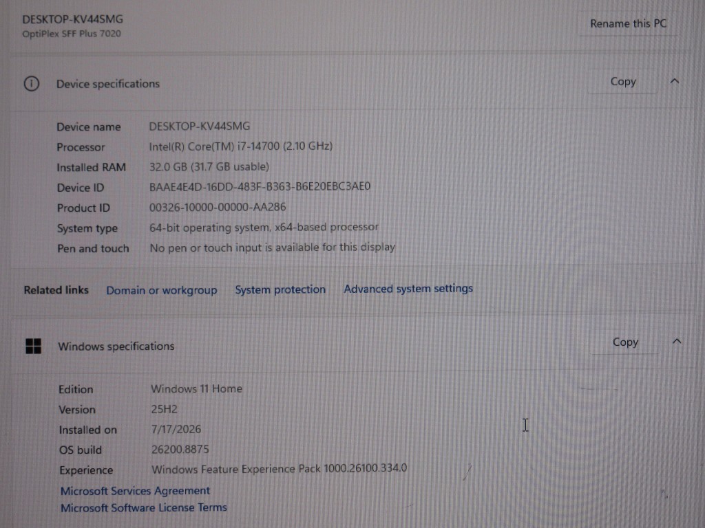Click the 64-bit operating system value
The width and height of the screenshot is (705, 528).
264,228
